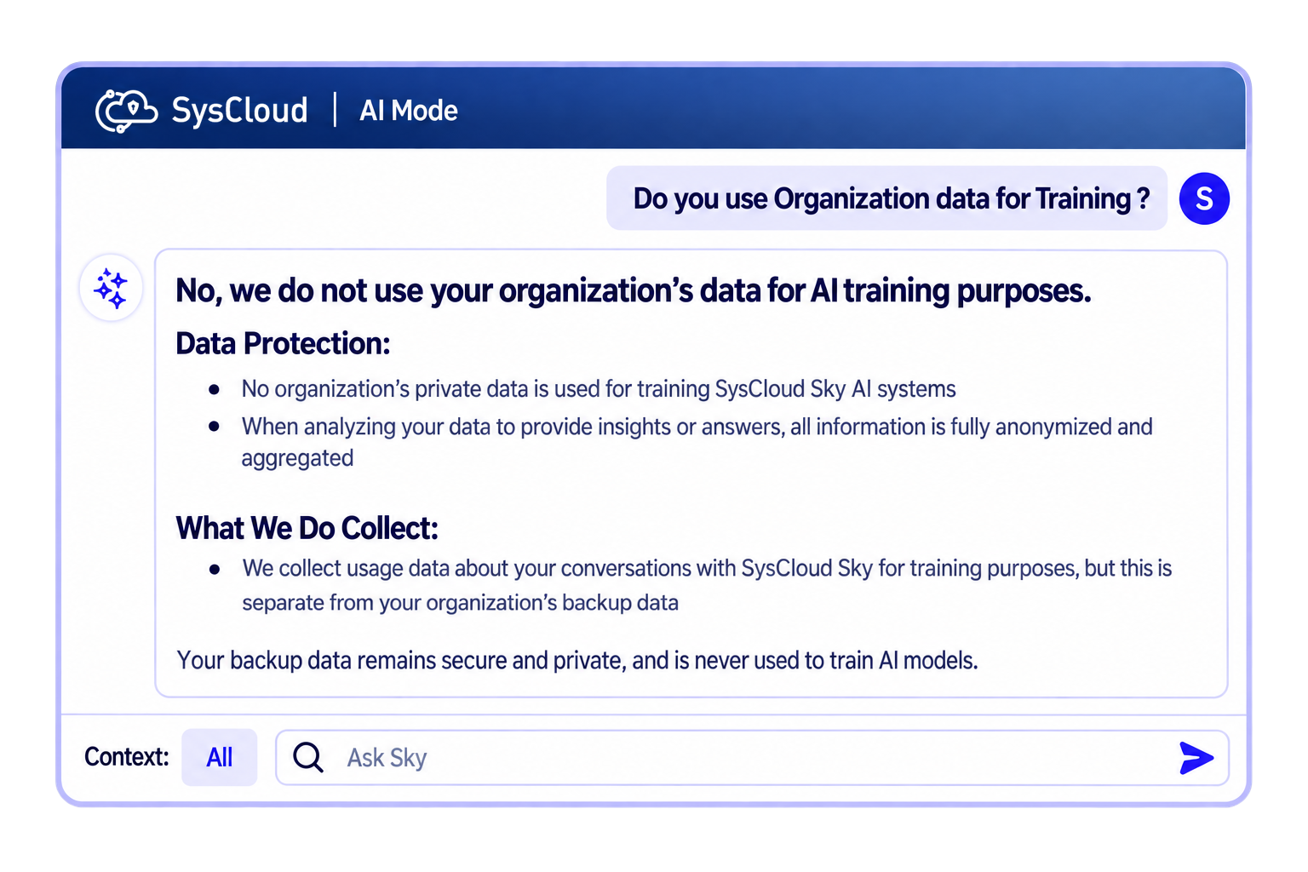
Task: Click the bullet about collecting usage data
Action: pyautogui.click(x=707, y=585)
